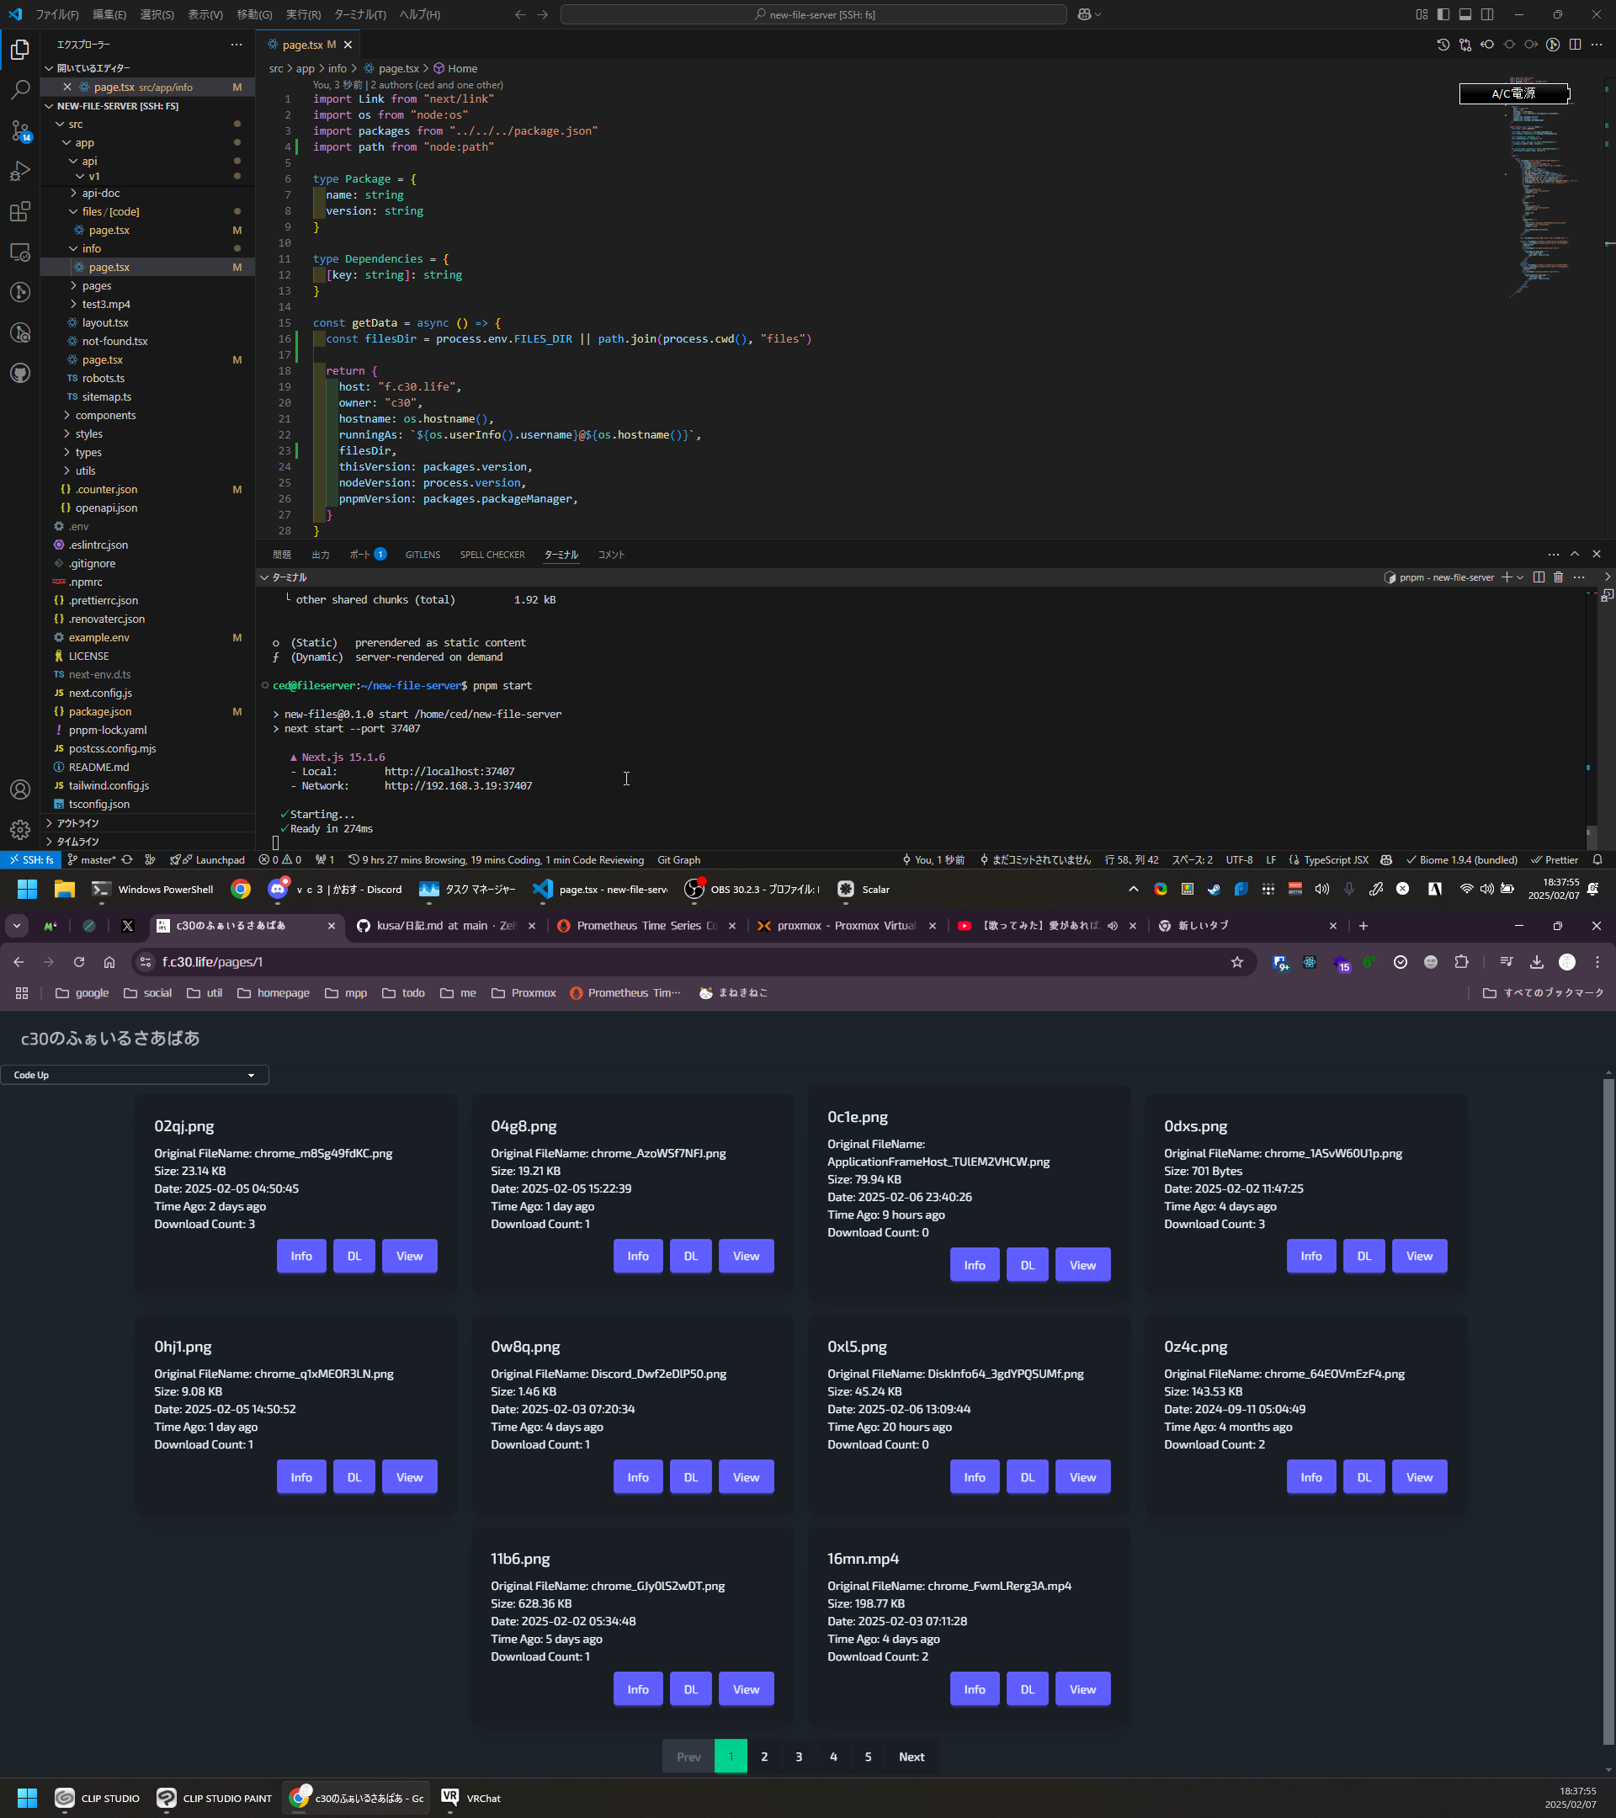The image size is (1616, 1818).
Task: Open the ターミナル(T) menu
Action: (359, 14)
